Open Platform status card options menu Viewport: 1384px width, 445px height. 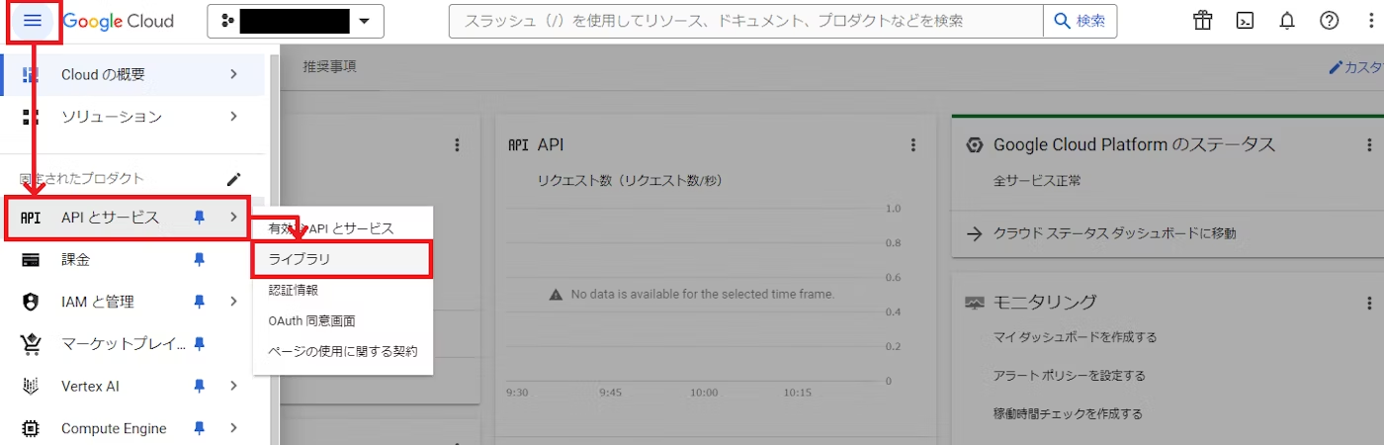(1369, 144)
